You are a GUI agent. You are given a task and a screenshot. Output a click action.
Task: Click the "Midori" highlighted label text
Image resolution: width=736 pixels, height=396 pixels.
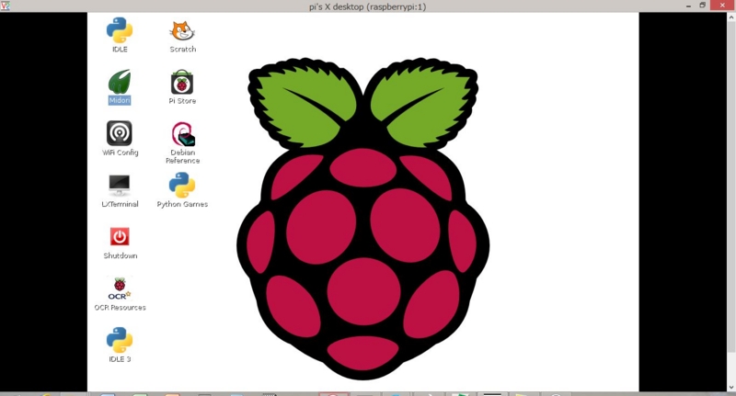click(120, 100)
